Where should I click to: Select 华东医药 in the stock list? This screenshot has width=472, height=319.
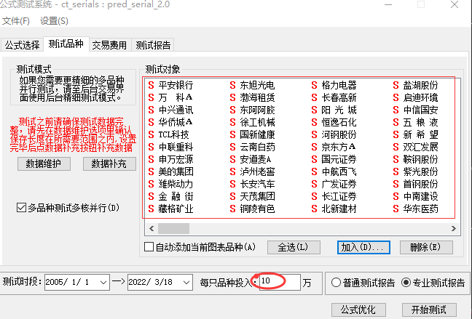420,209
